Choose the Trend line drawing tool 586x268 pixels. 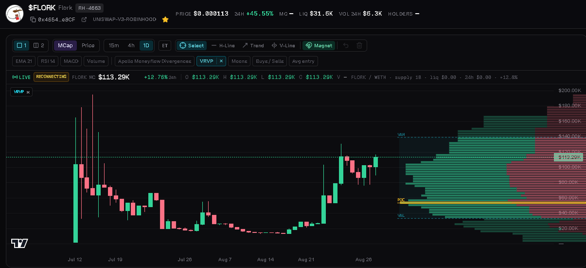253,45
